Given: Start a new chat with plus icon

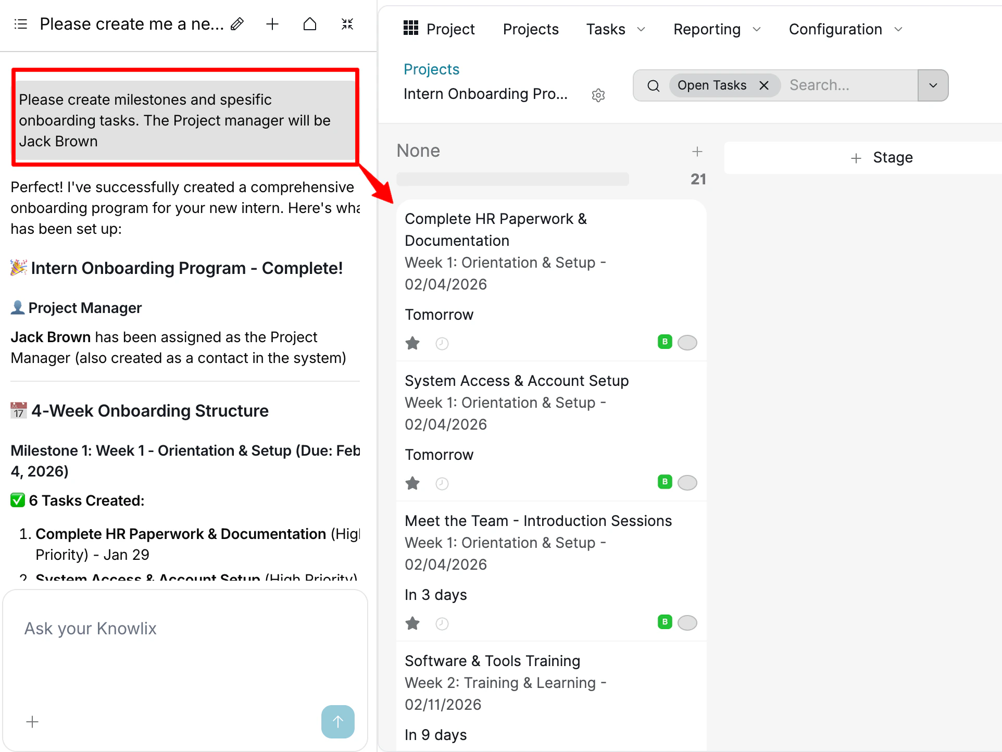Looking at the screenshot, I should (272, 24).
